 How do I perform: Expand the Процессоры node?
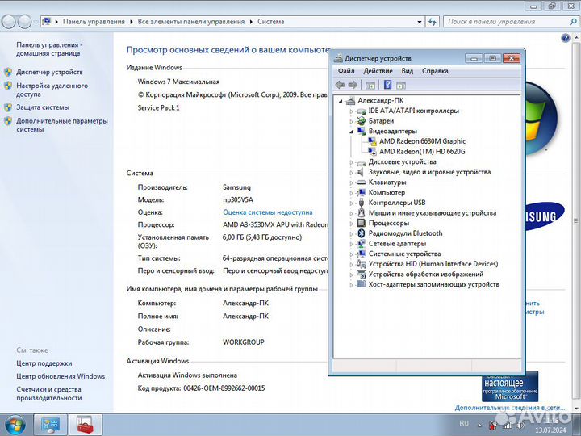[351, 224]
